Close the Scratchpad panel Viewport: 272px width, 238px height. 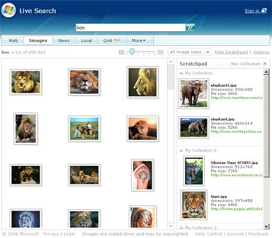pyautogui.click(x=265, y=64)
